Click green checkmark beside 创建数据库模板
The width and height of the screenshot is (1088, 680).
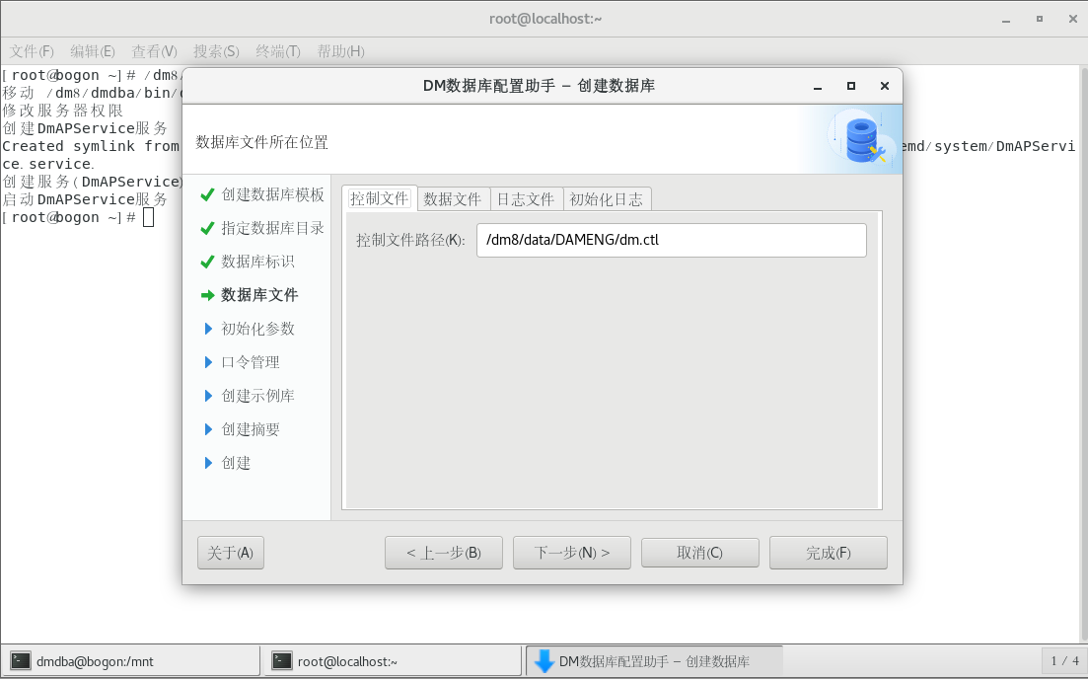pyautogui.click(x=207, y=195)
